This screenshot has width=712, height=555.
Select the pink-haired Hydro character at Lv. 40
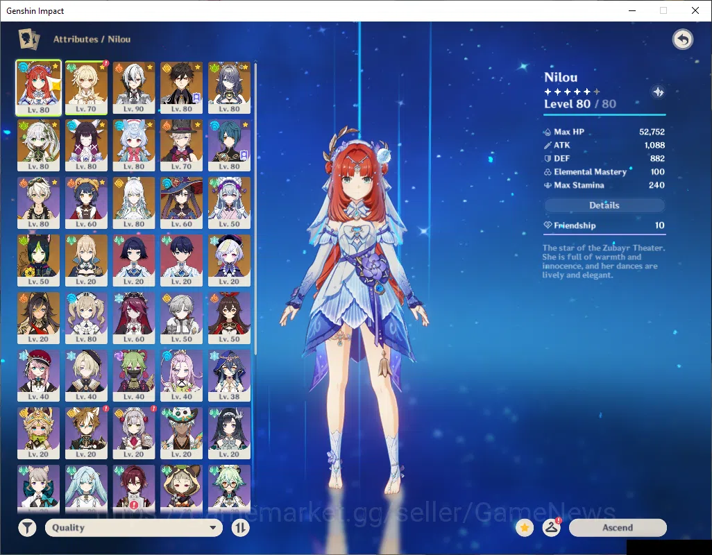pyautogui.click(x=182, y=376)
